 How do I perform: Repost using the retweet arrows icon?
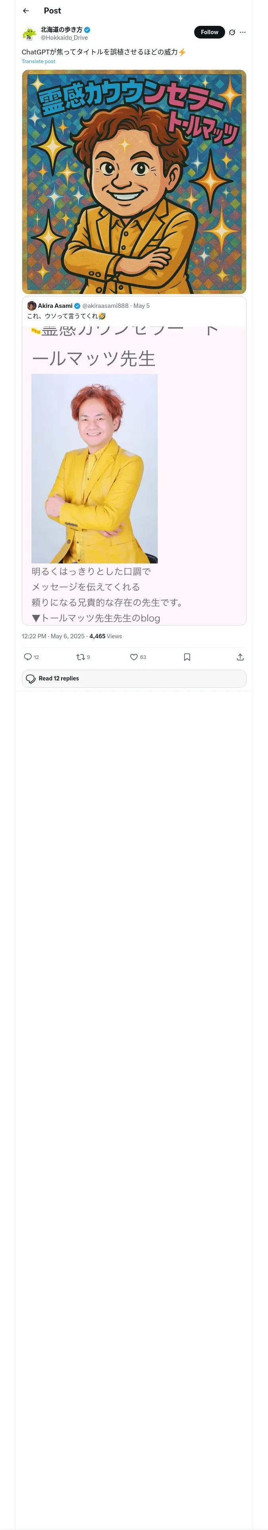coord(80,657)
